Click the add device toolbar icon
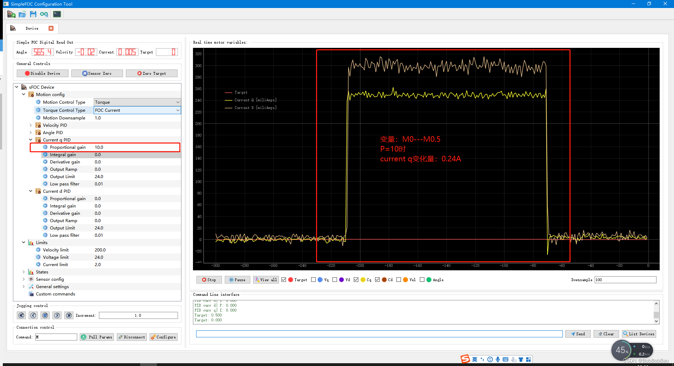 [x=12, y=14]
